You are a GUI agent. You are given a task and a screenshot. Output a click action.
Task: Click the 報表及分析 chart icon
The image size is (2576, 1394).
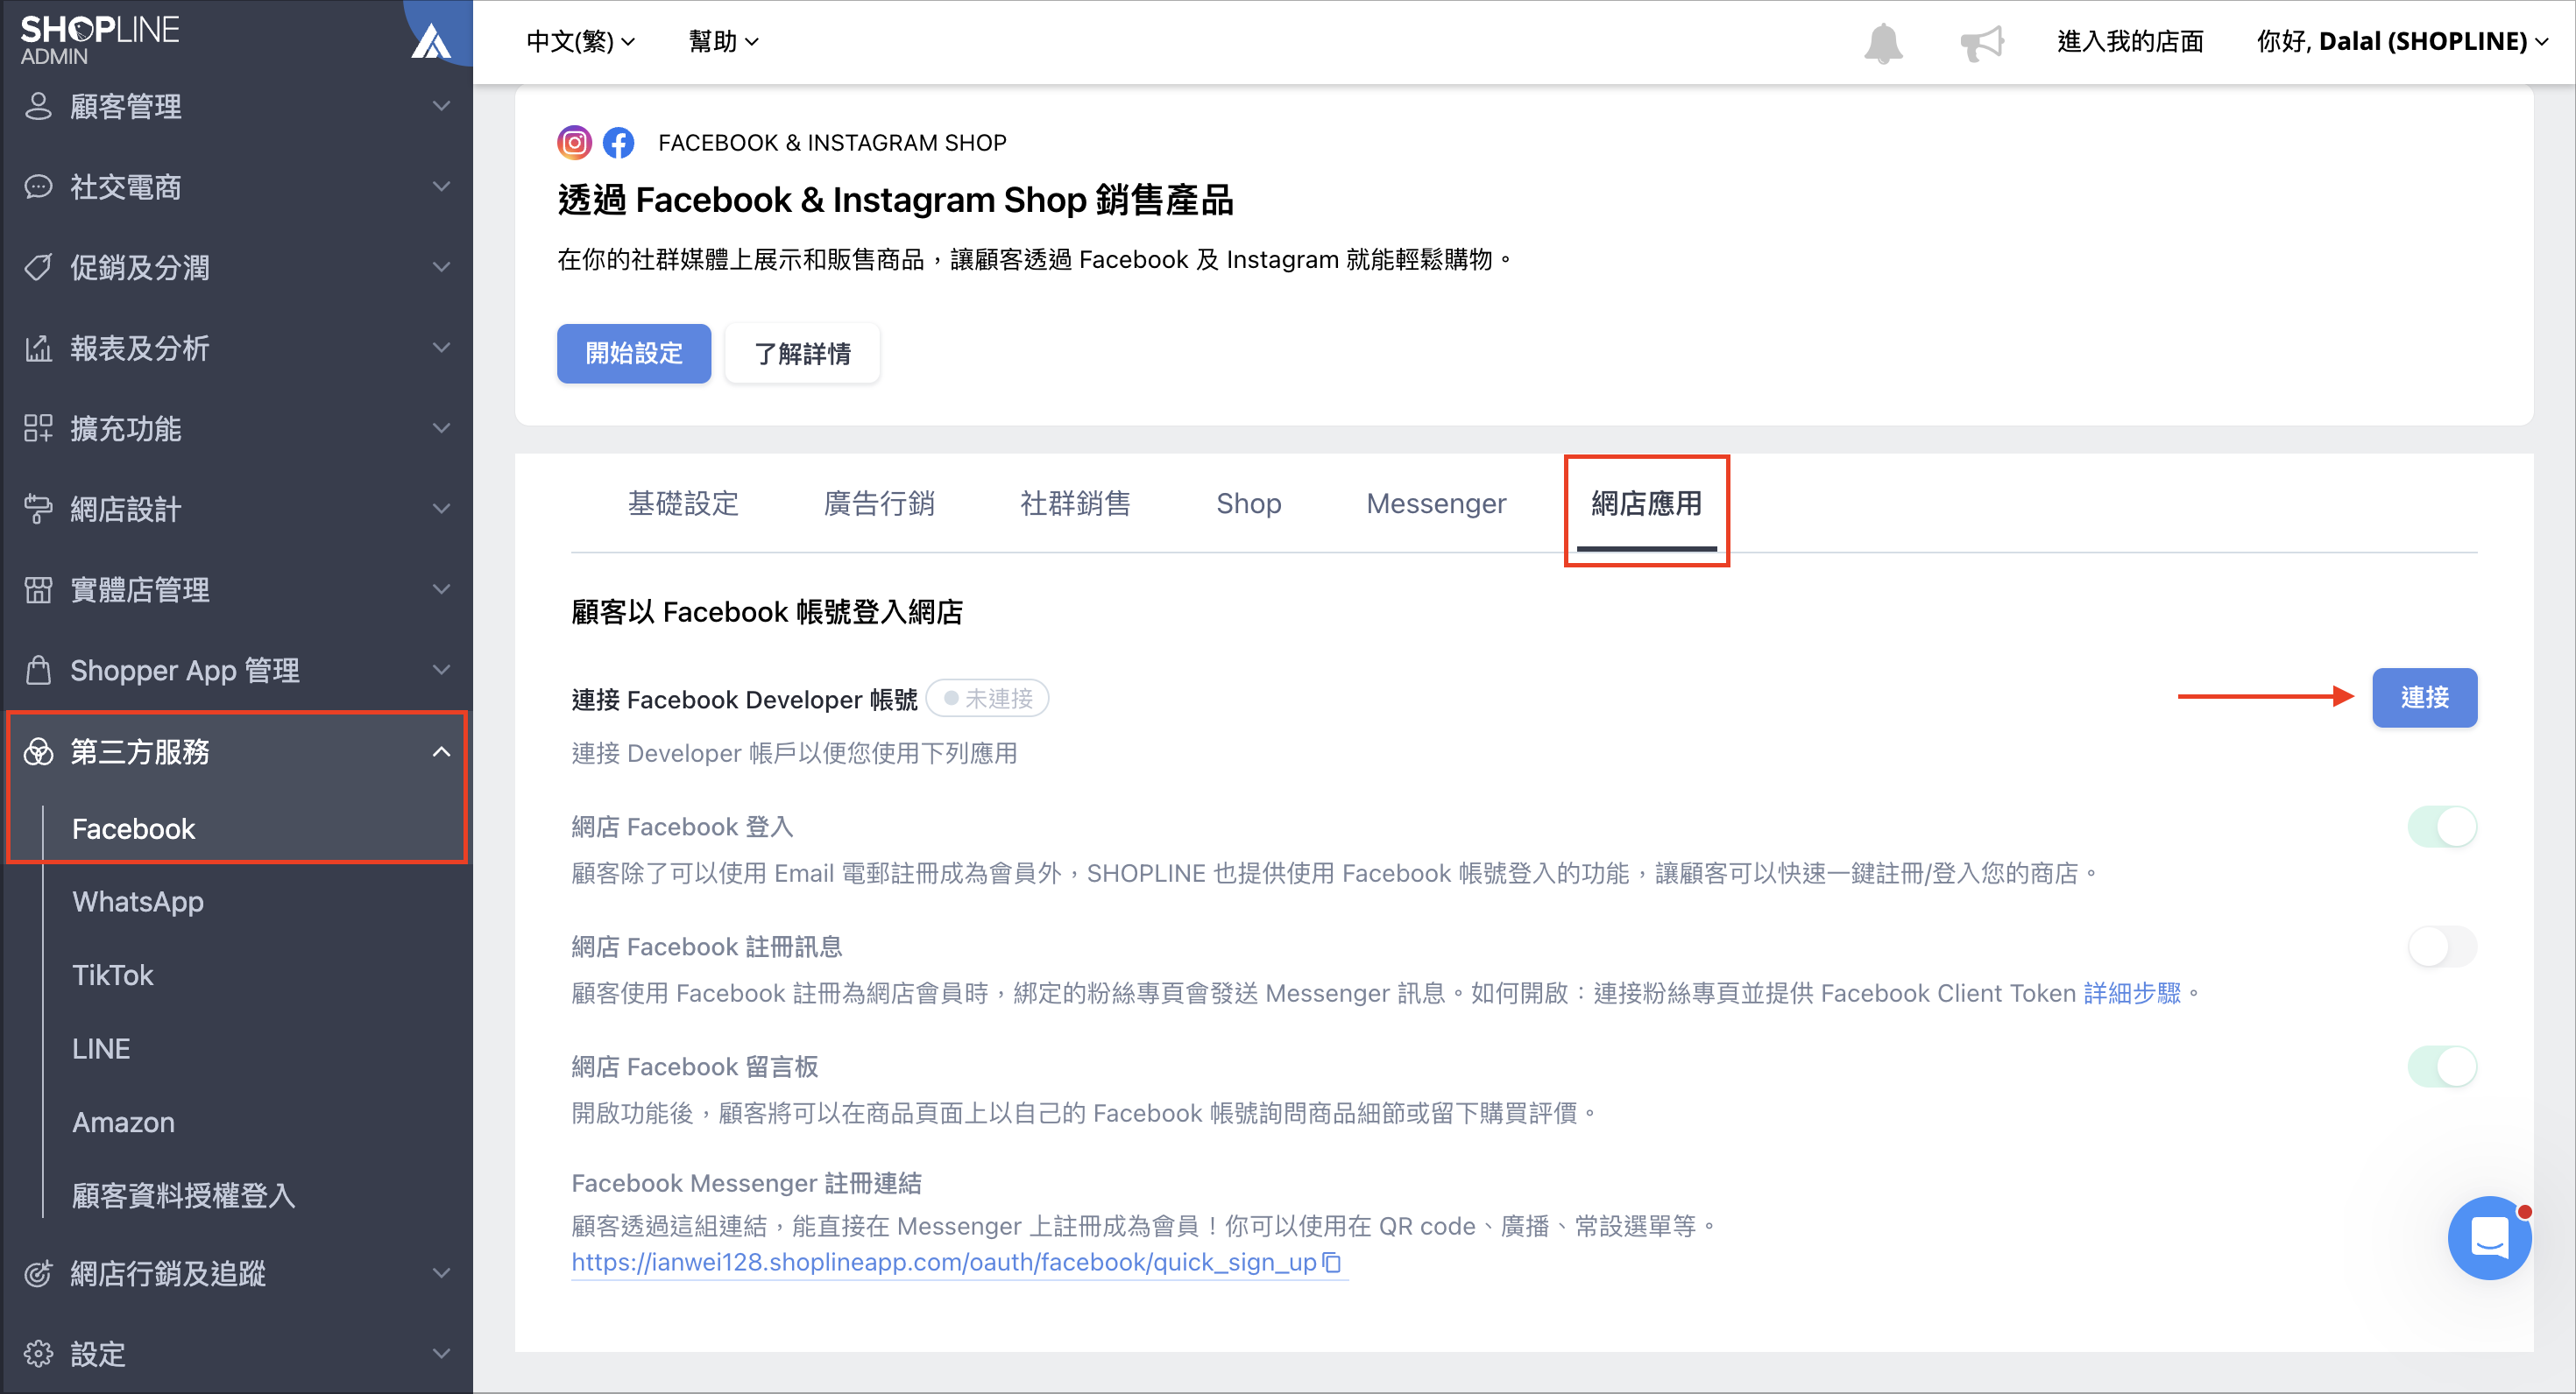coord(38,348)
